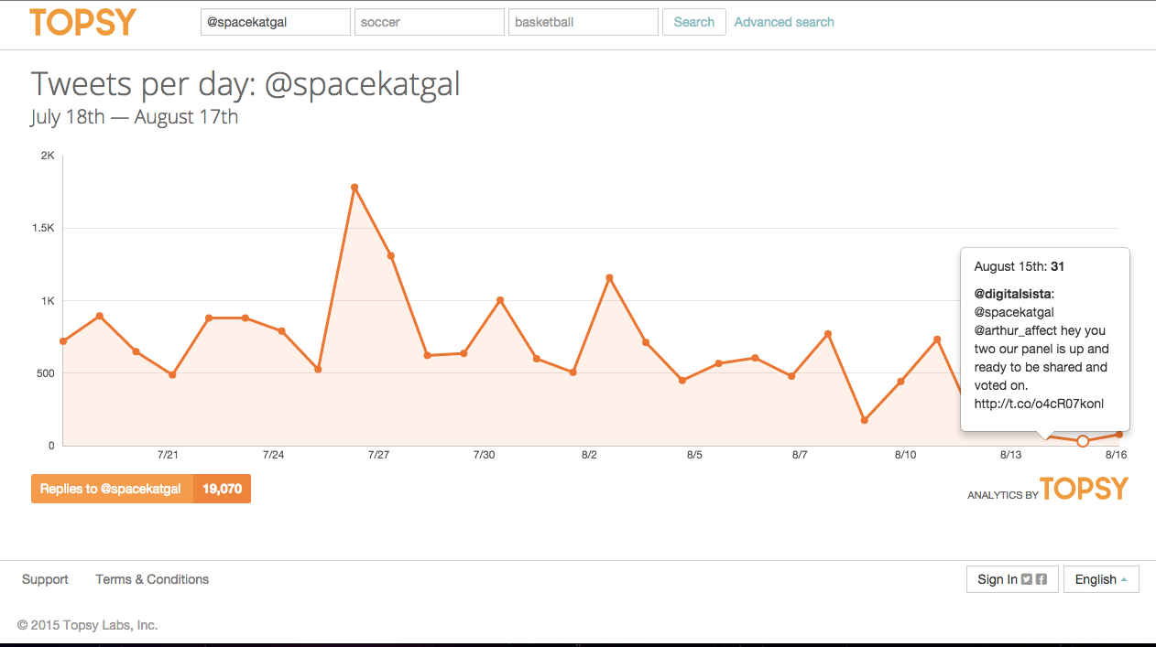Open the Support link in the footer
The image size is (1156, 647).
45,579
